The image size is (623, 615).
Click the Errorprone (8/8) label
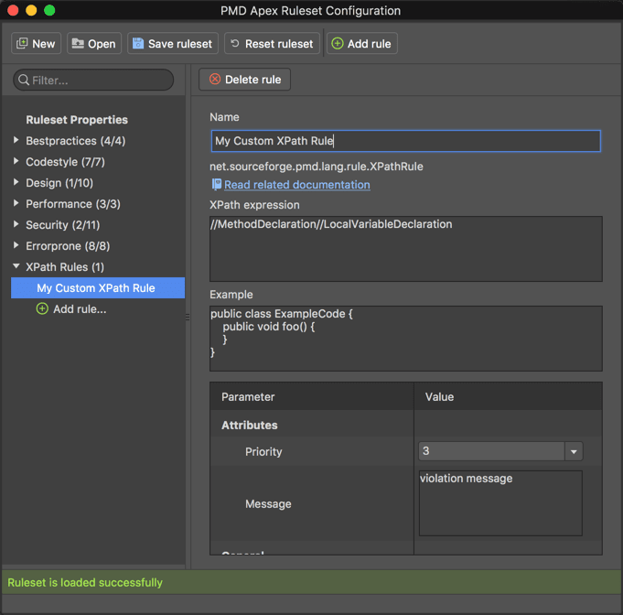[x=68, y=246]
